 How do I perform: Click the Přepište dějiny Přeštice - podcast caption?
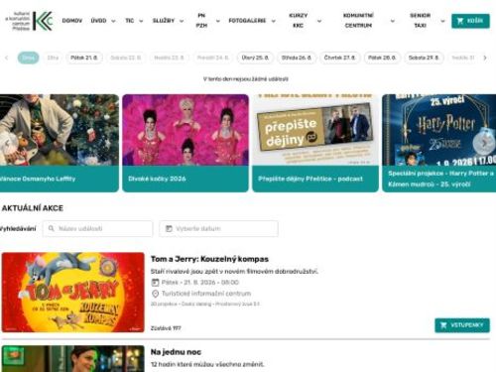pos(310,179)
